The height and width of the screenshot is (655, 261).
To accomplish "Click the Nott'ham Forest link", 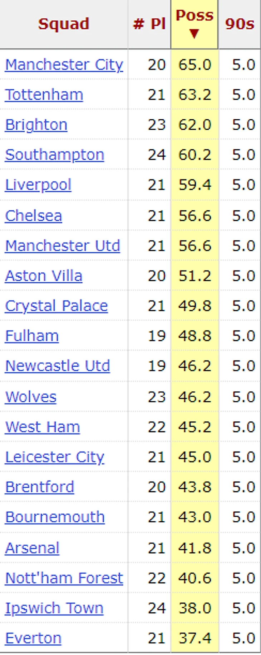I will [x=64, y=578].
